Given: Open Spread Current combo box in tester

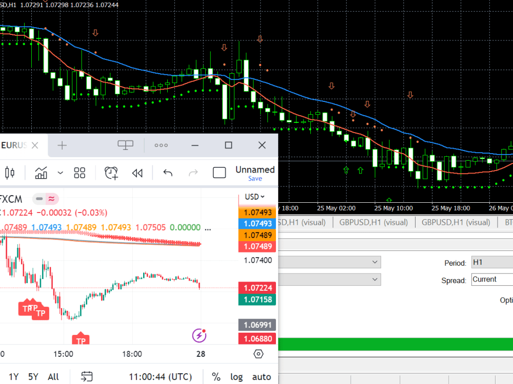Looking at the screenshot, I should tap(492, 280).
